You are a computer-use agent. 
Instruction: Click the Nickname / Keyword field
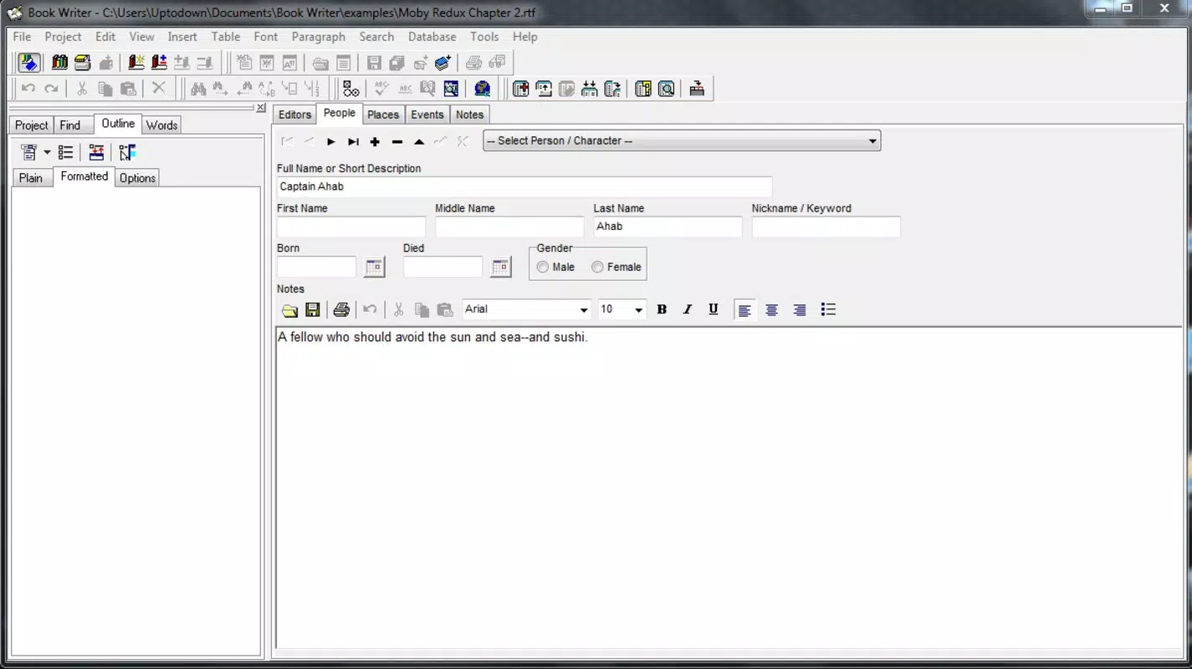826,227
